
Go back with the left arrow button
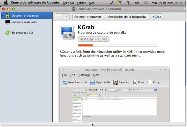(58, 17)
